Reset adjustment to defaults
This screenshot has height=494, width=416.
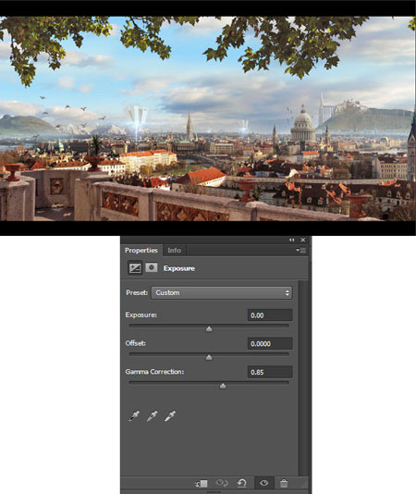(242, 483)
